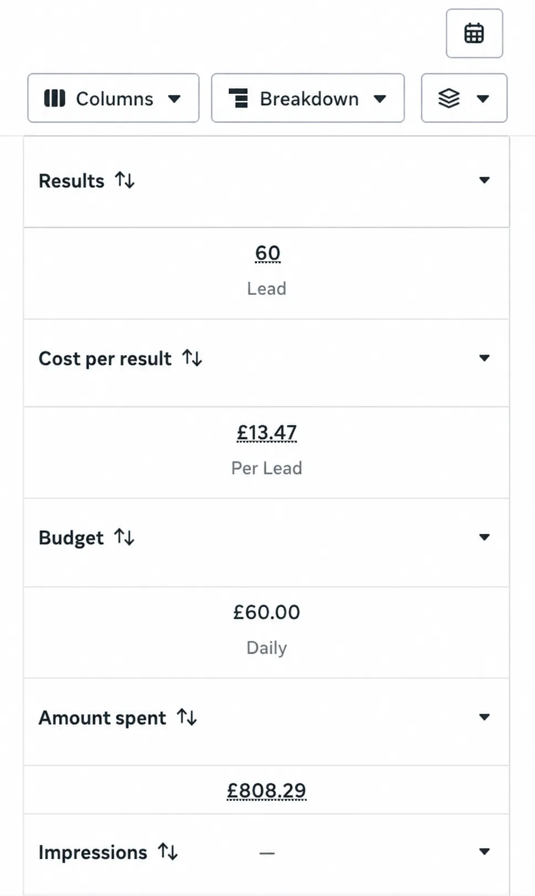535x896 pixels.
Task: Open the Breakdown dropdown
Action: tap(308, 98)
